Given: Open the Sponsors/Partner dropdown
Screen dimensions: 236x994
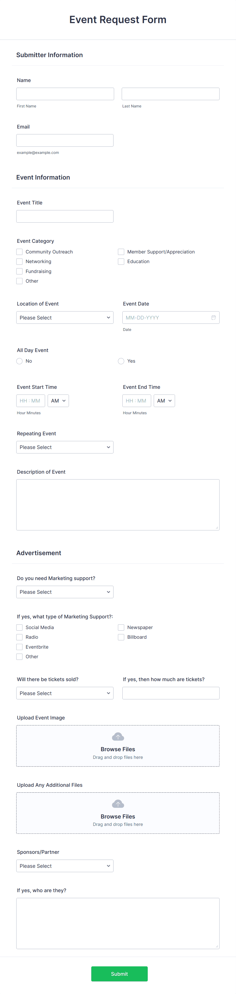Looking at the screenshot, I should (65, 866).
